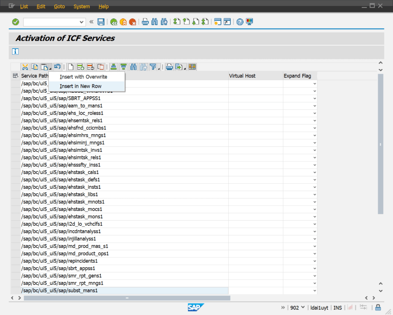Click the Find Next binoculars icon
Image resolution: width=393 pixels, height=315 pixels.
click(164, 22)
